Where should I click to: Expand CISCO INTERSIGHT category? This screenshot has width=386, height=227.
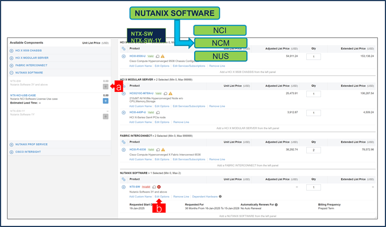click(11, 152)
